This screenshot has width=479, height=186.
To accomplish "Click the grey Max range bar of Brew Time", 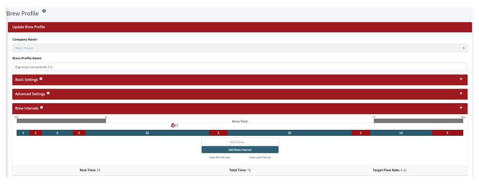I will tap(418, 121).
